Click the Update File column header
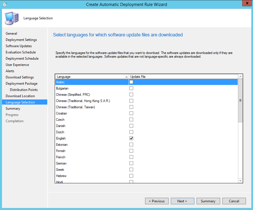253x210 pixels. point(183,77)
